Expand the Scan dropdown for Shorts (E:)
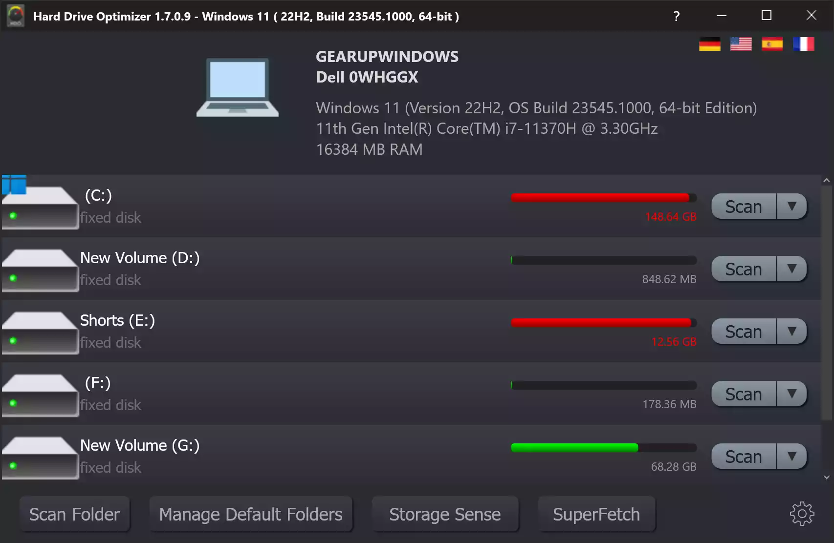Image resolution: width=834 pixels, height=543 pixels. point(791,332)
